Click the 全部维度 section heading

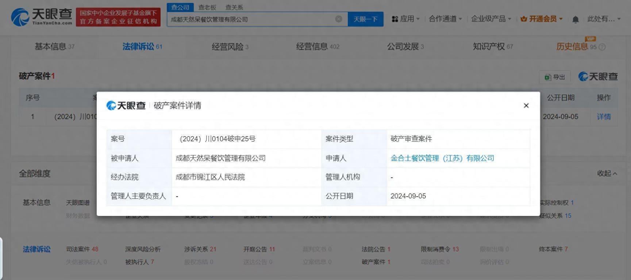35,174
